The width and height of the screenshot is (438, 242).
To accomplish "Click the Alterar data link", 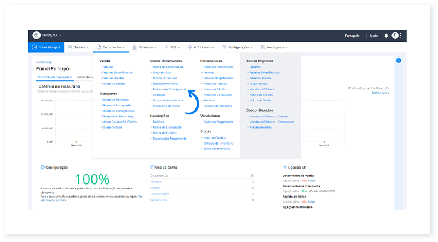I will click(380, 93).
